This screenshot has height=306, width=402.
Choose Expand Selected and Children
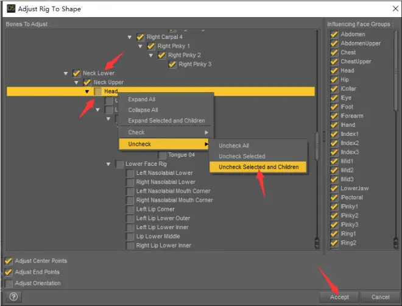click(166, 121)
